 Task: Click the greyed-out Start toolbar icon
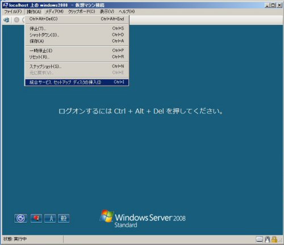click(16, 20)
